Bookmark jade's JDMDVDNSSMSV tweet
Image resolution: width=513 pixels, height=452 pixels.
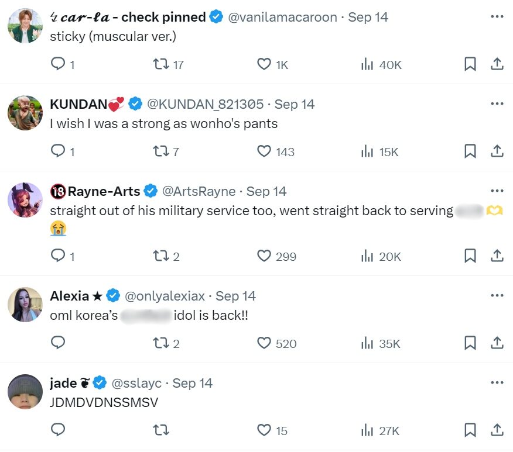coord(470,430)
